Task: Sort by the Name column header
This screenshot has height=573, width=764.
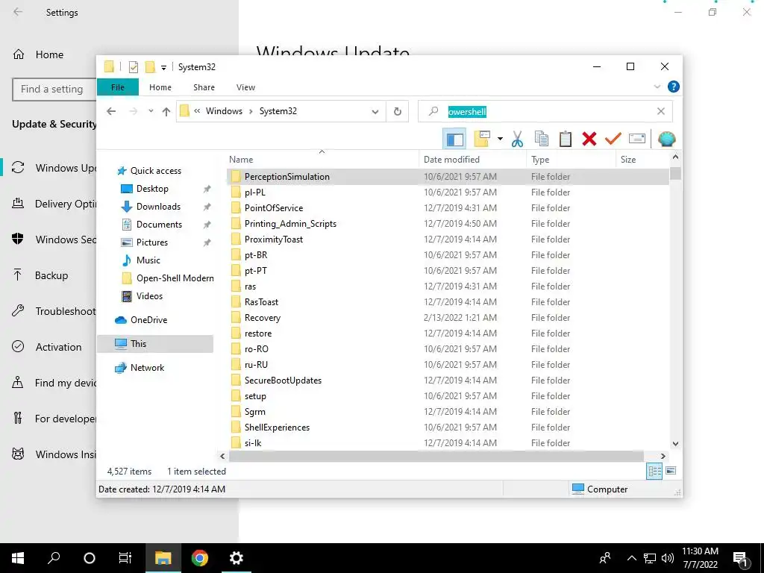Action: click(322, 160)
